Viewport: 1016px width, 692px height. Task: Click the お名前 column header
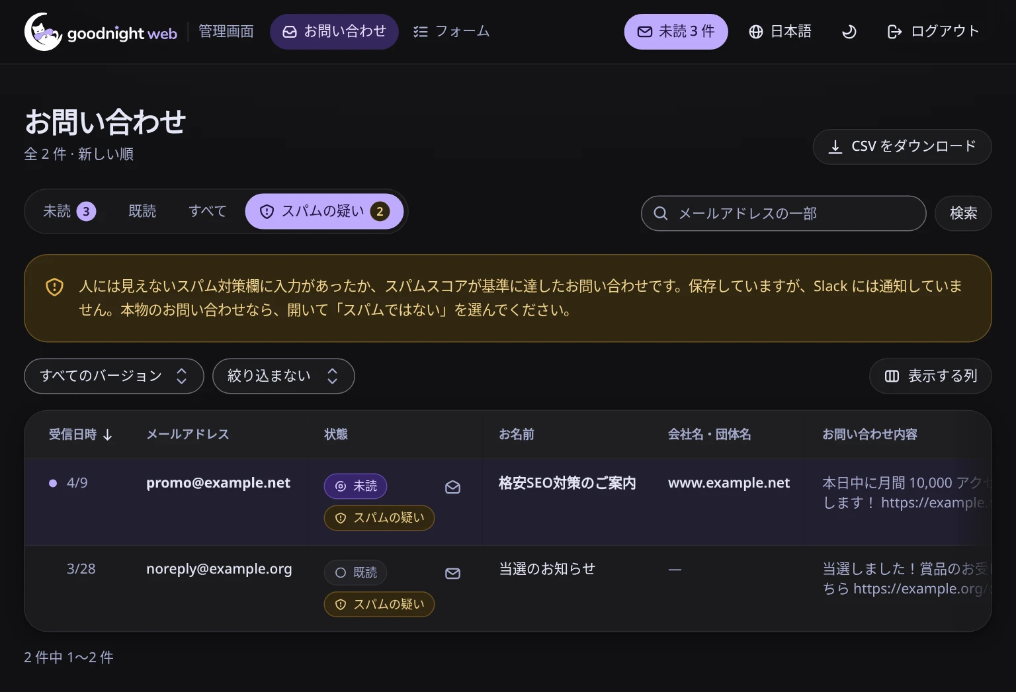pos(517,435)
